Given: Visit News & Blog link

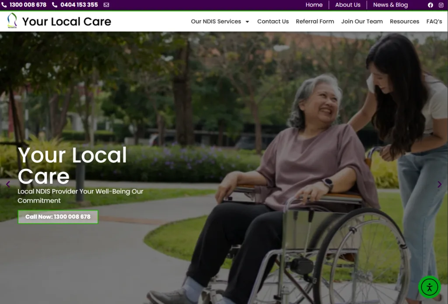Looking at the screenshot, I should click(390, 5).
